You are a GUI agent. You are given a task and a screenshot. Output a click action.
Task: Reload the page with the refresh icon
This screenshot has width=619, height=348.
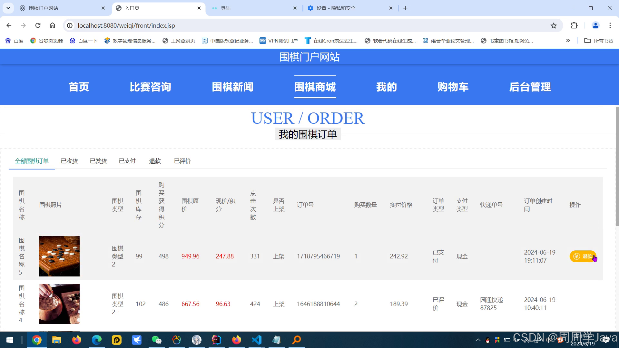(38, 25)
